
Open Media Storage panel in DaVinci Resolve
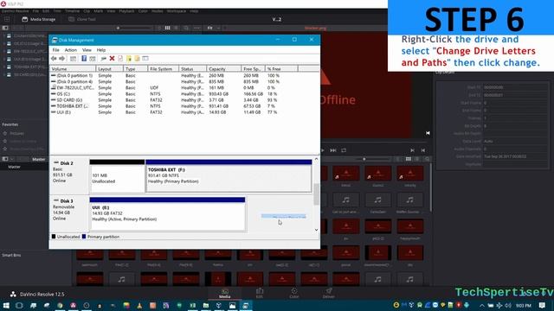tap(39, 19)
